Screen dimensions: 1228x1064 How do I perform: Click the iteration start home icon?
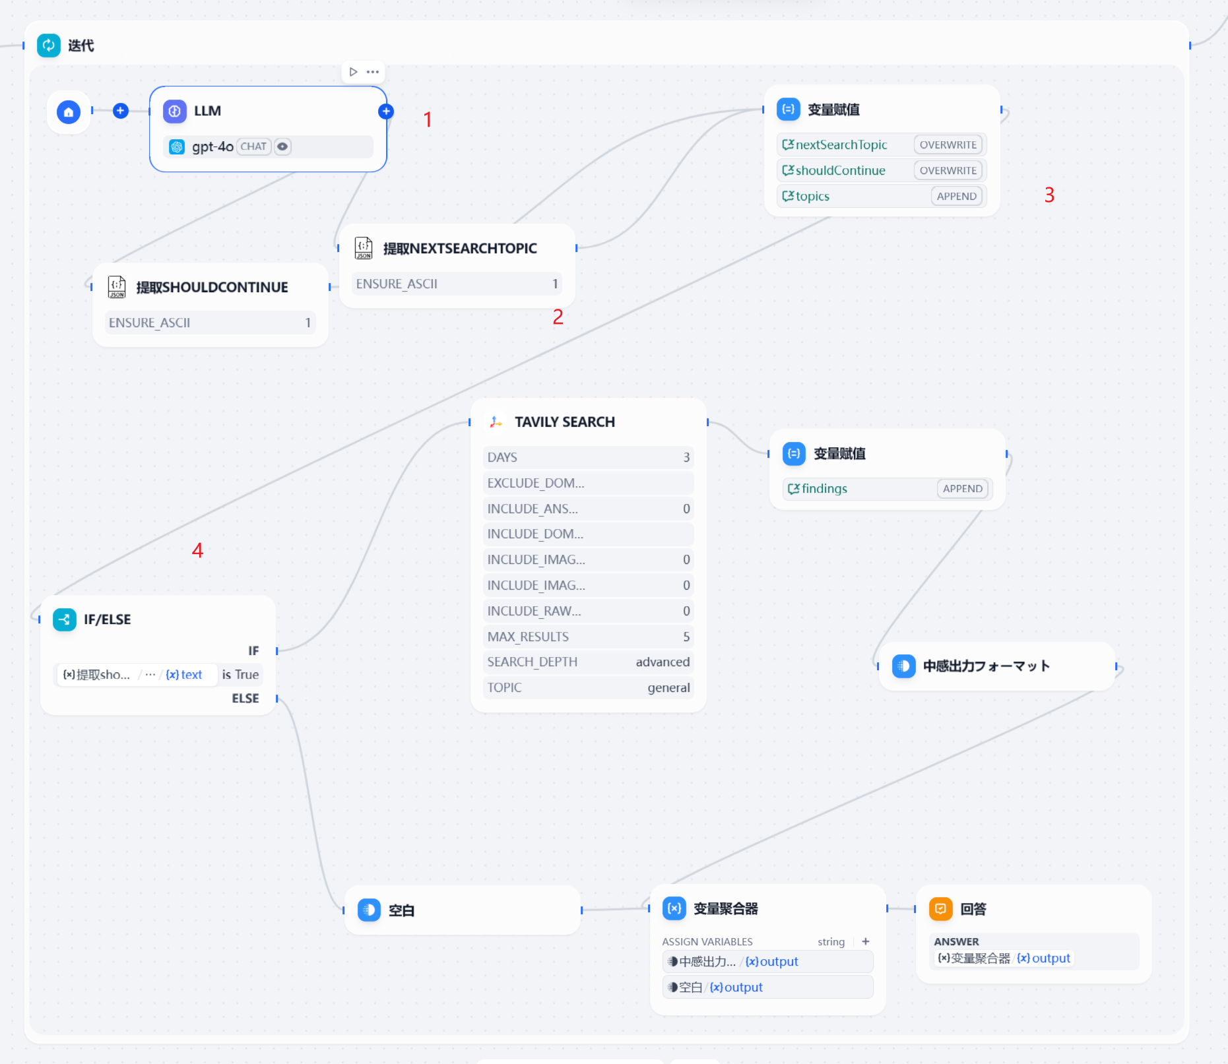point(69,112)
